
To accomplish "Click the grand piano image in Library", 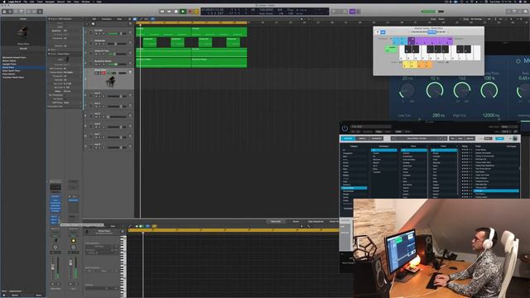I will click(23, 33).
